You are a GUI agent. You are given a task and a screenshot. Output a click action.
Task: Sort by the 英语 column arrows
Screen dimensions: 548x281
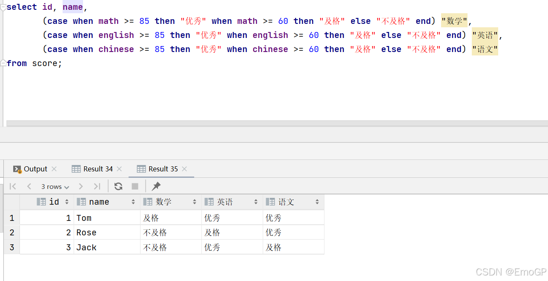256,202
